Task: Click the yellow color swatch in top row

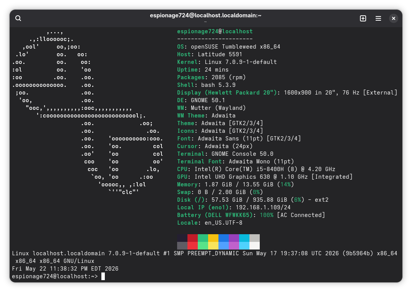Action: [213, 238]
